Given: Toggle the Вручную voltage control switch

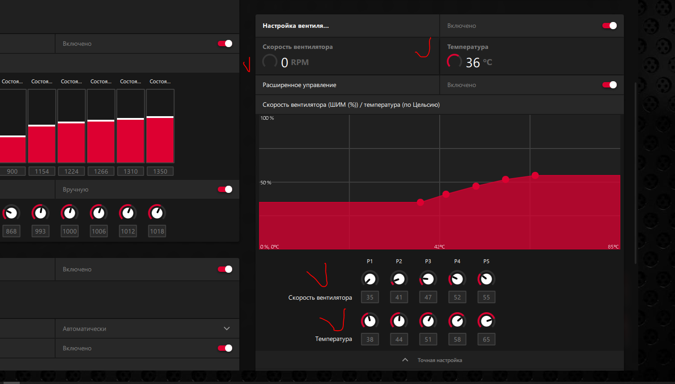Looking at the screenshot, I should click(225, 189).
